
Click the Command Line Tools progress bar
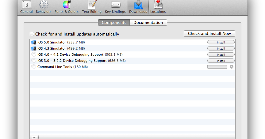click(x=217, y=67)
